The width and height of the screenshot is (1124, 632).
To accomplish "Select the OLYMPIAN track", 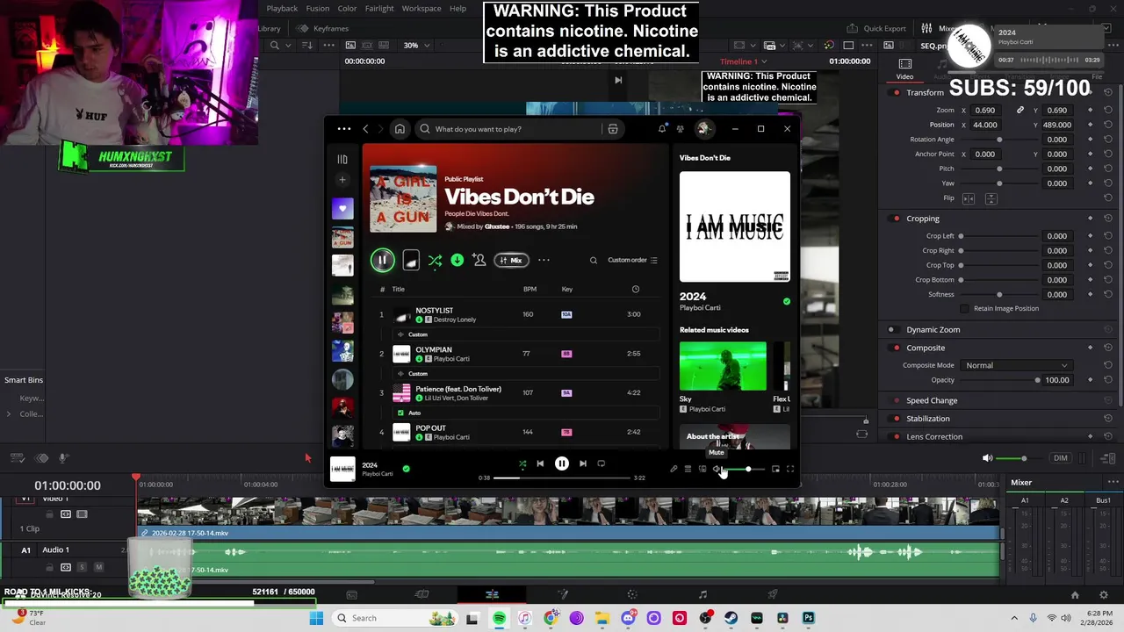I will [x=518, y=354].
